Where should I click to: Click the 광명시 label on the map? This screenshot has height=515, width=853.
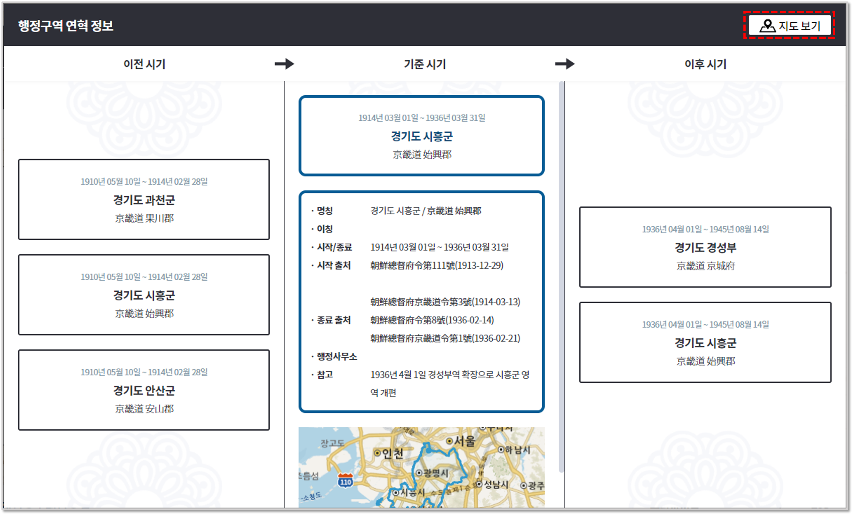pos(436,473)
